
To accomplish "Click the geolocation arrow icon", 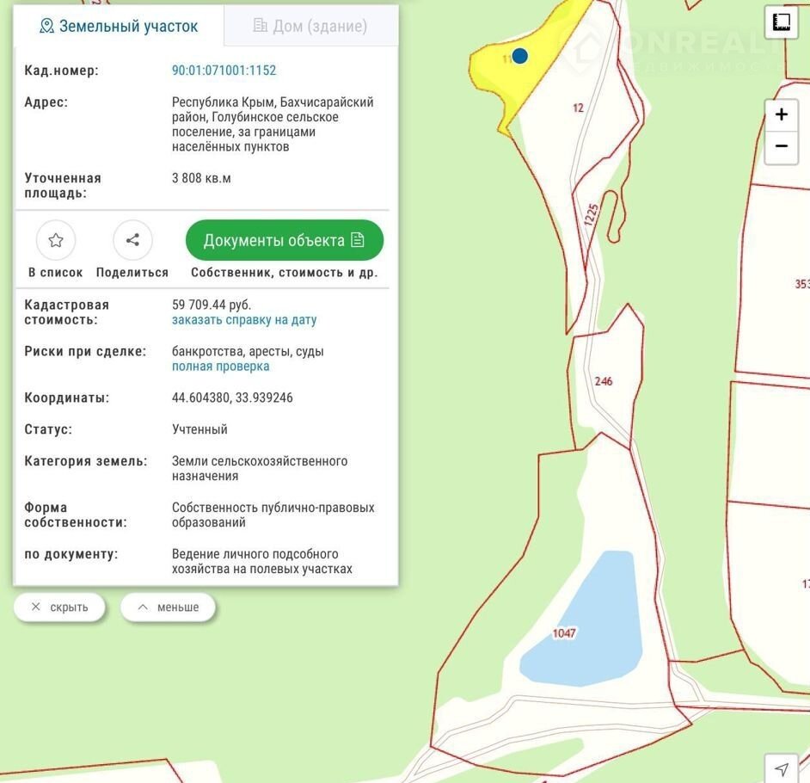I will point(781,768).
